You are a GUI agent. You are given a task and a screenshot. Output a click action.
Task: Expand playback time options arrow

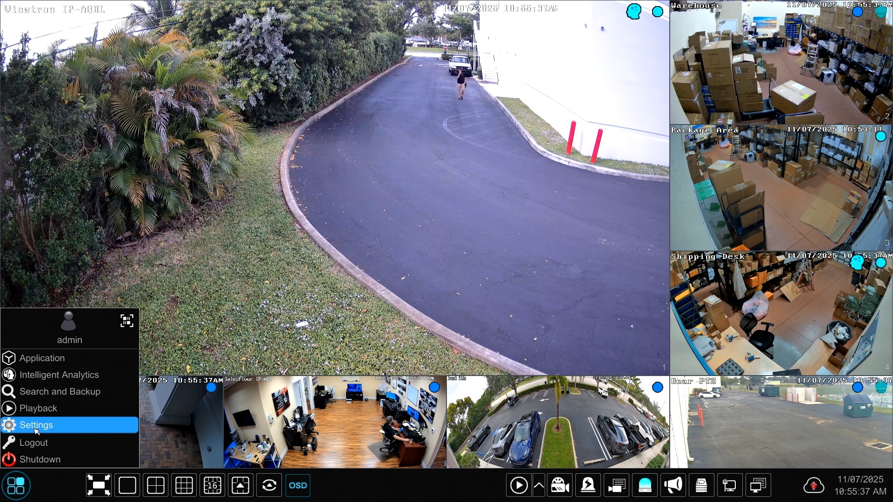point(539,486)
